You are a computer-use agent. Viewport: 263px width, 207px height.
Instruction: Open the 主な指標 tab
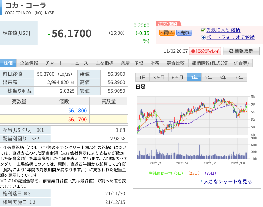(x=104, y=63)
